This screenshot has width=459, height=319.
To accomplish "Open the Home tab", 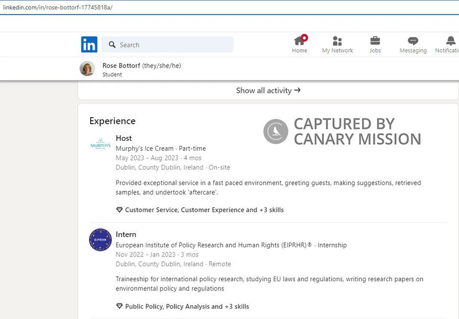I will click(x=299, y=44).
